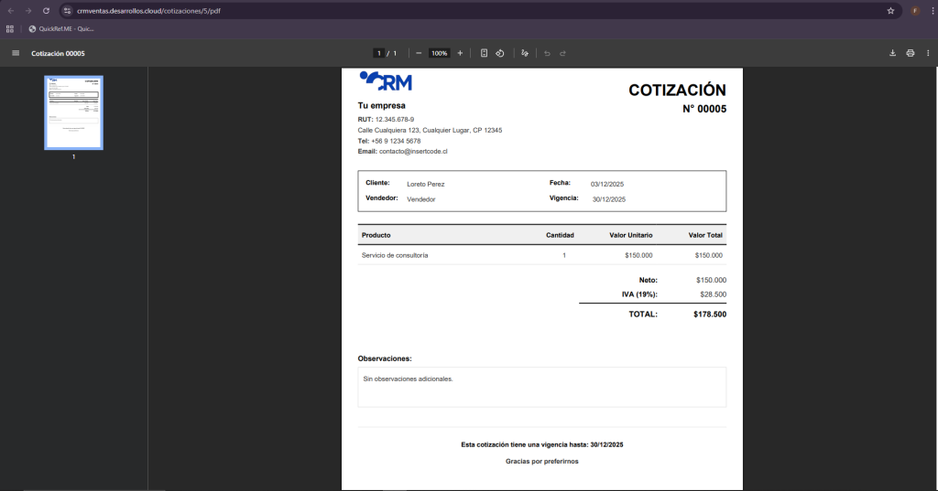Select the annotation draw tool
Screen dimensions: 938x491
tap(525, 53)
